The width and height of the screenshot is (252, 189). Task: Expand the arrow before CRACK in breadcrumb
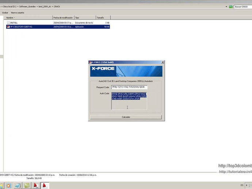(x=52, y=7)
